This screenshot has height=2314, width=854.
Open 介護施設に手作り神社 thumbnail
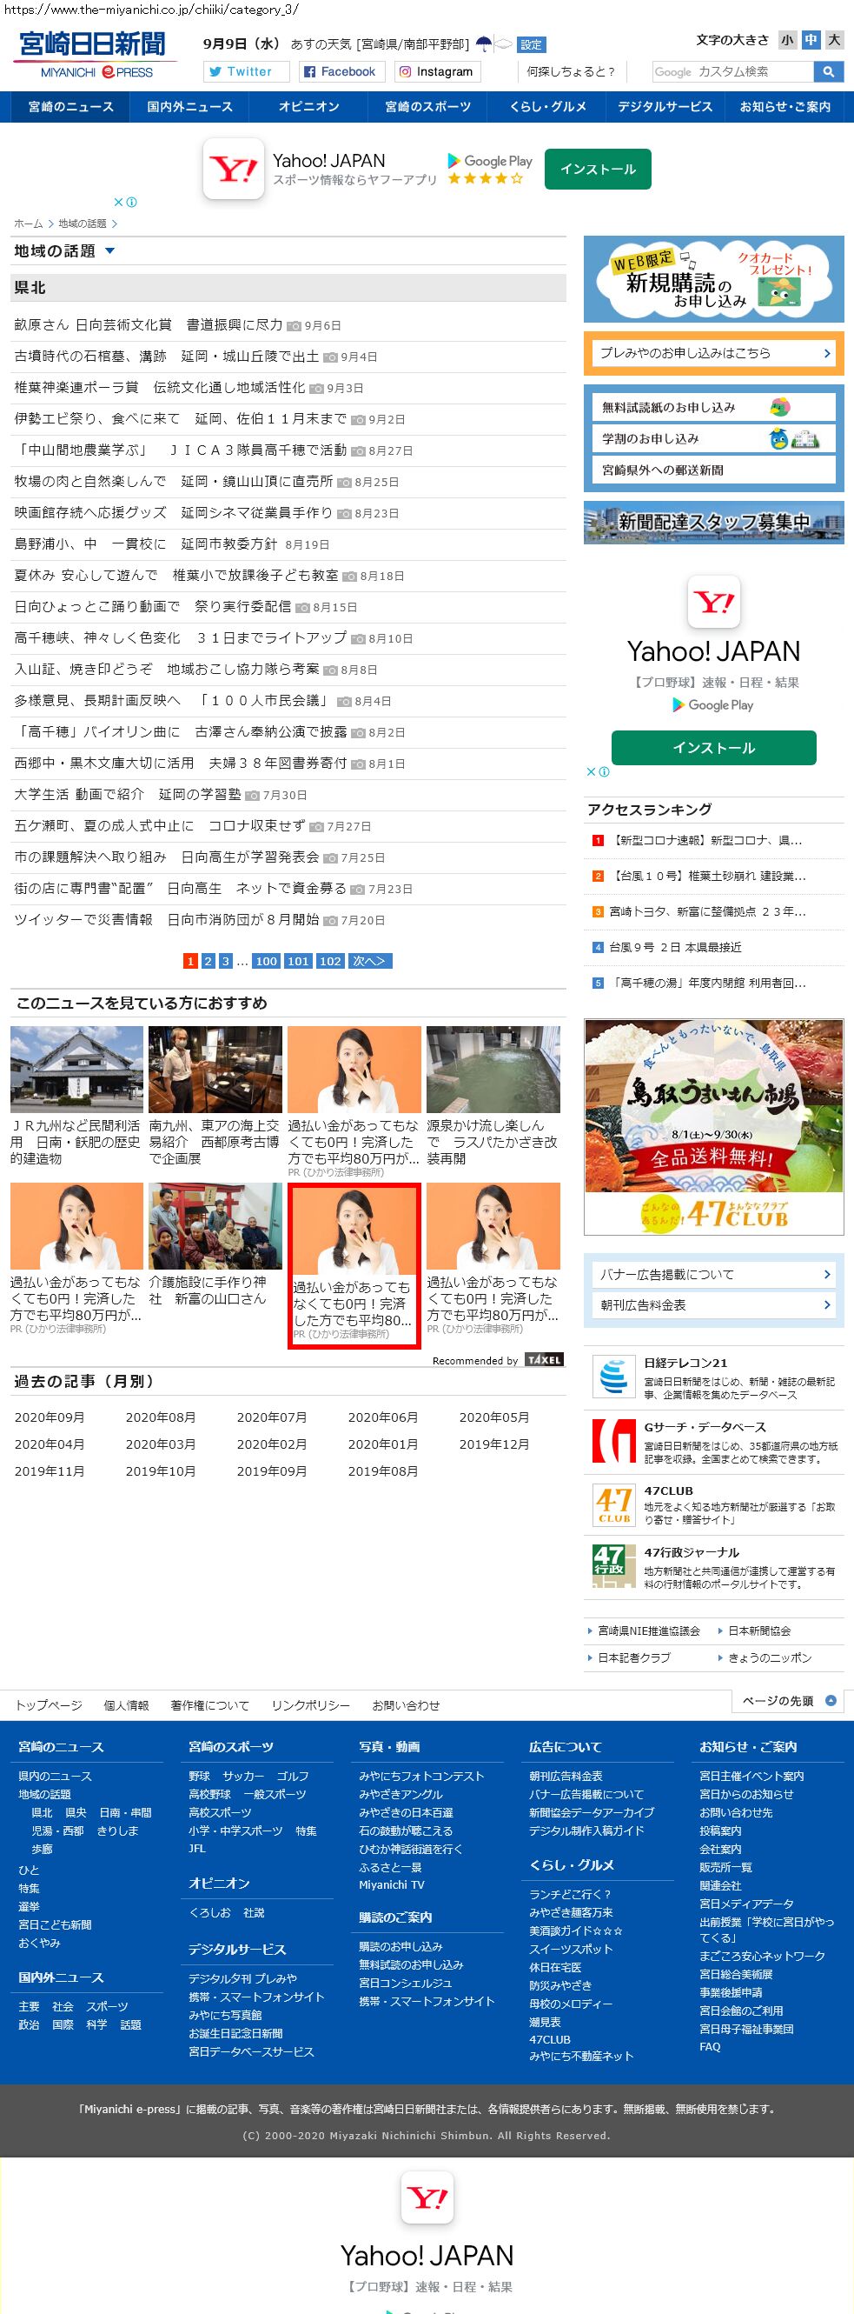coord(215,1226)
